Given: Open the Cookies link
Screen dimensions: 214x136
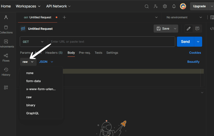Looking at the screenshot, I should point(195,53).
